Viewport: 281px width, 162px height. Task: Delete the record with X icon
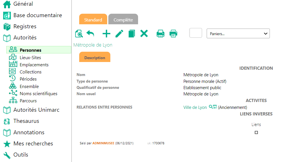pos(144,33)
